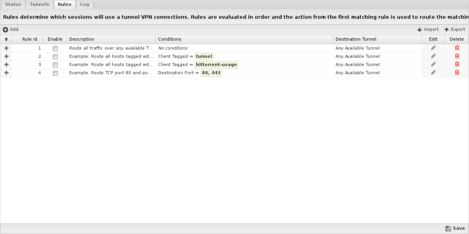Click the '80, 443' port value
The width and height of the screenshot is (469, 234).
point(211,73)
